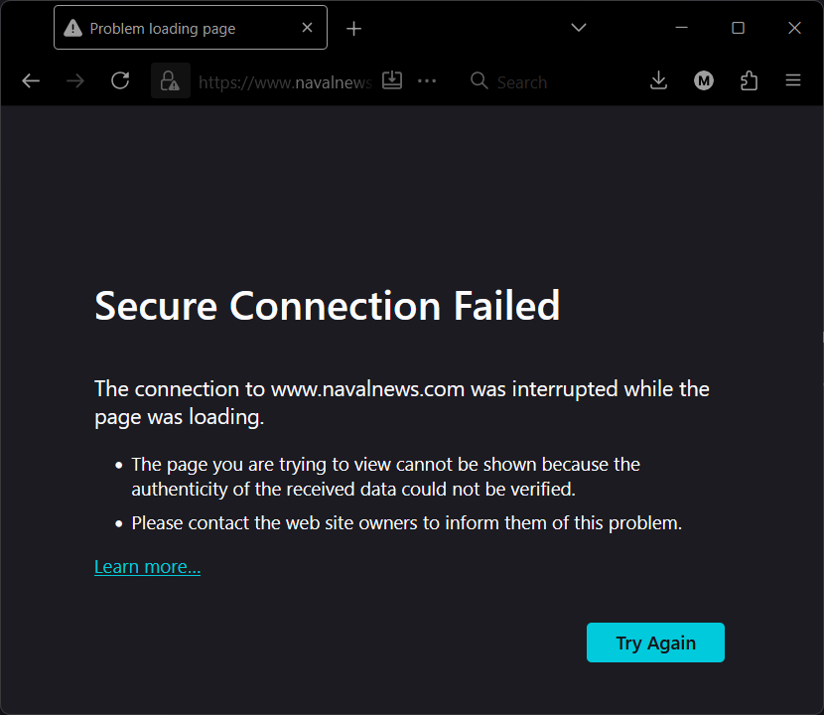
Task: Minimize the browser window
Action: click(681, 28)
